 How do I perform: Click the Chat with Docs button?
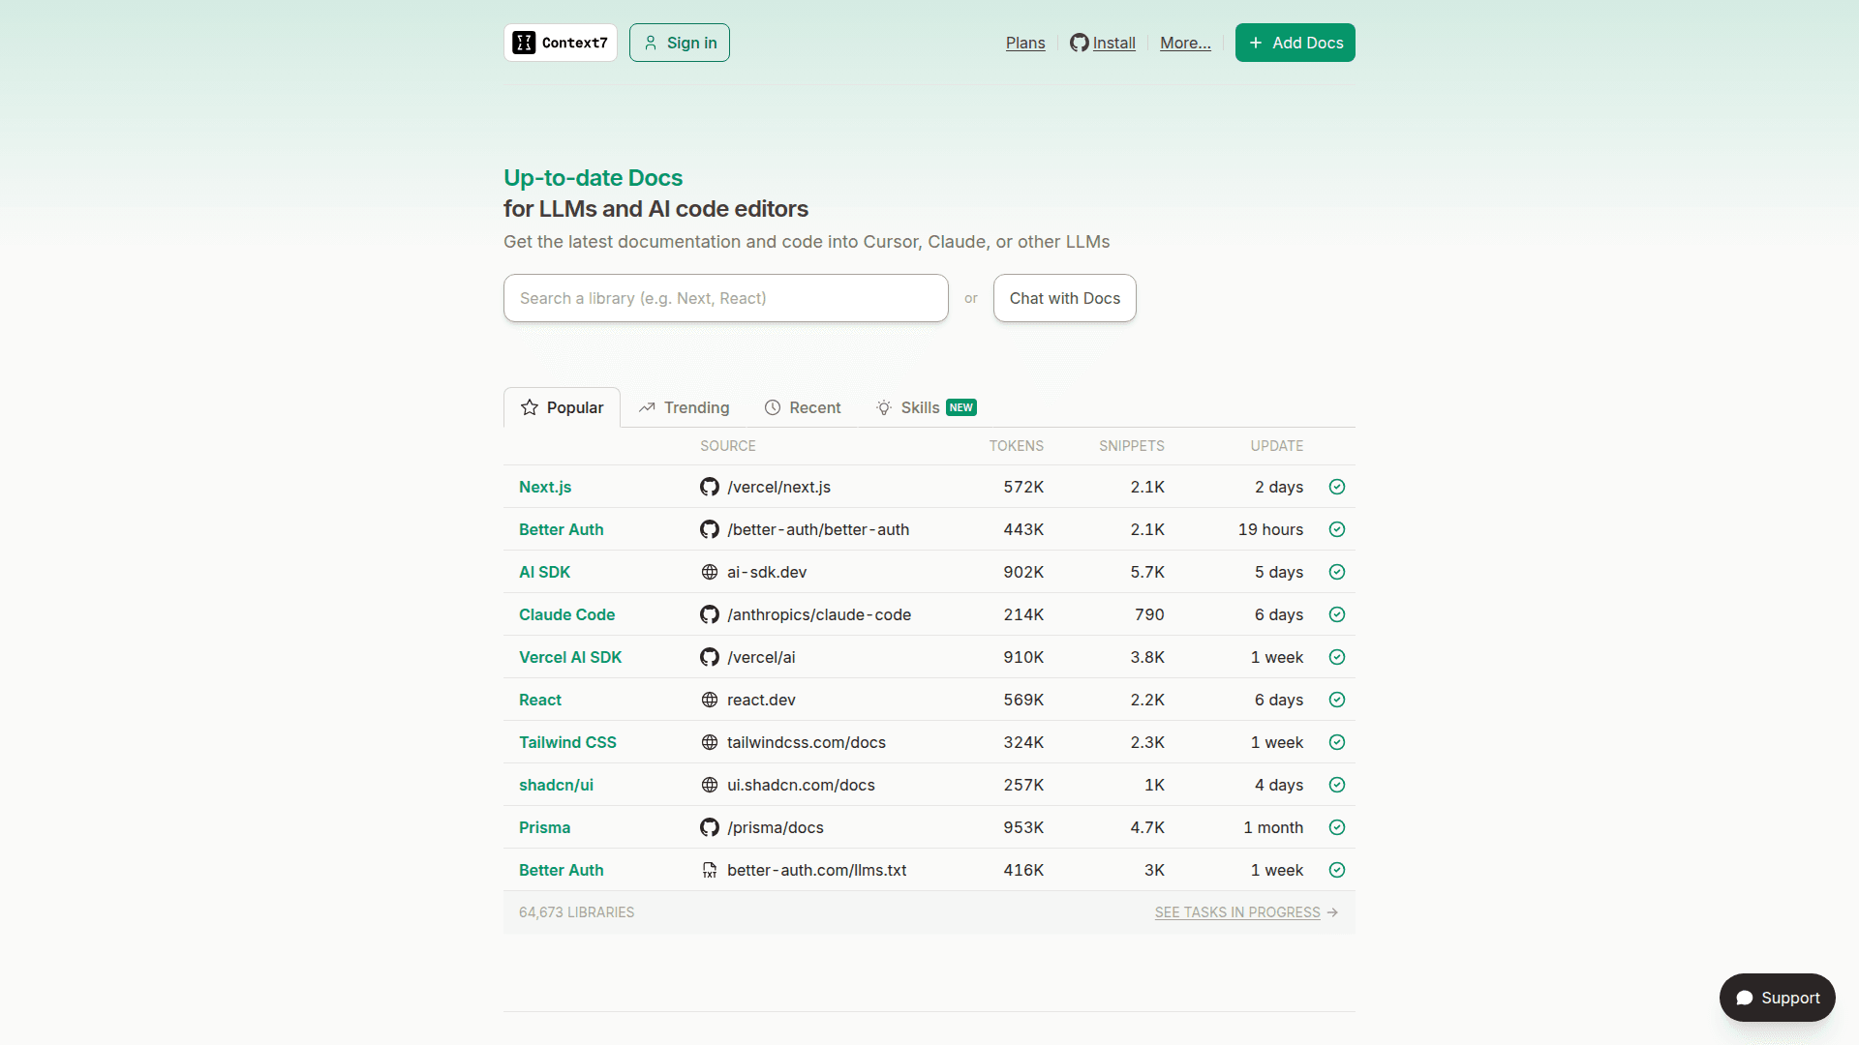[1064, 298]
